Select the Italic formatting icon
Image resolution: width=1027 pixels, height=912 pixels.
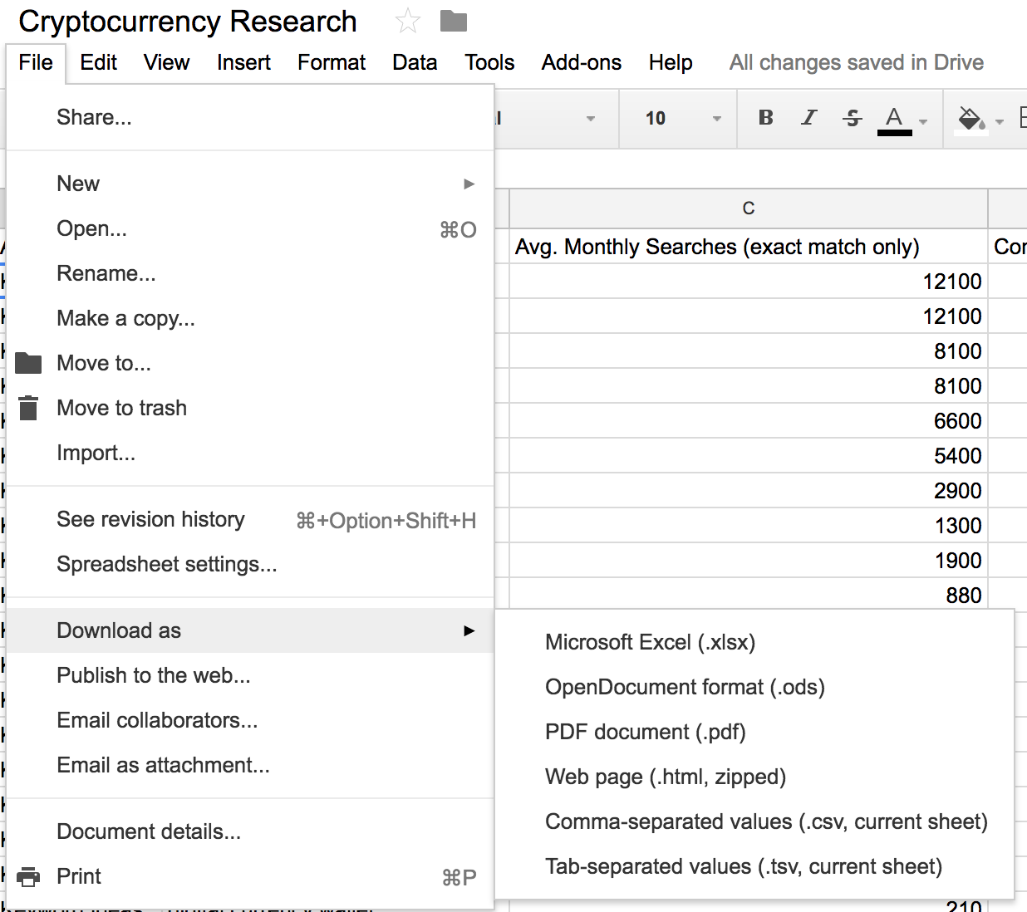tap(808, 118)
